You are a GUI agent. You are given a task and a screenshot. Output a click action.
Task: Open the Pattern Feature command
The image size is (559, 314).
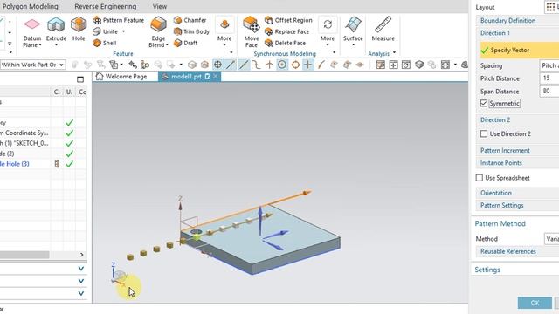coord(119,20)
